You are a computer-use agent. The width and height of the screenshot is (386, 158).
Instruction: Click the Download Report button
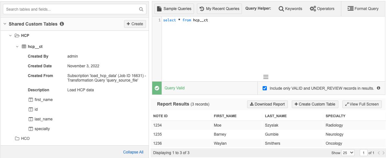[x=267, y=104]
